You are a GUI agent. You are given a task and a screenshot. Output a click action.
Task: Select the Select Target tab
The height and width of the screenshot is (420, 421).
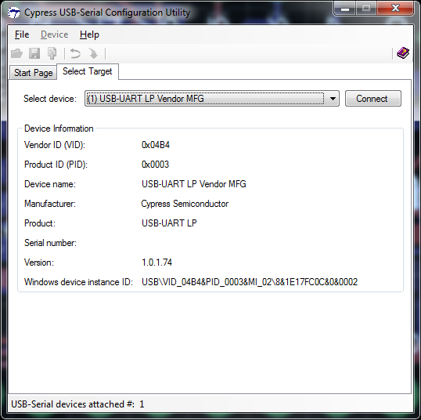(88, 71)
